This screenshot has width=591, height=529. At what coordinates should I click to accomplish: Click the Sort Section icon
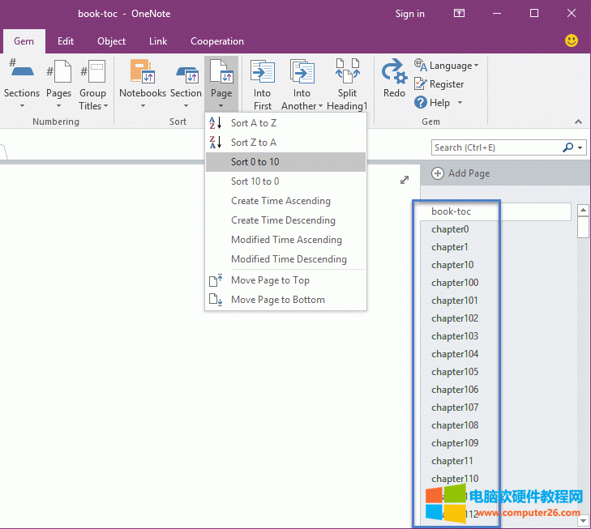pyautogui.click(x=186, y=75)
